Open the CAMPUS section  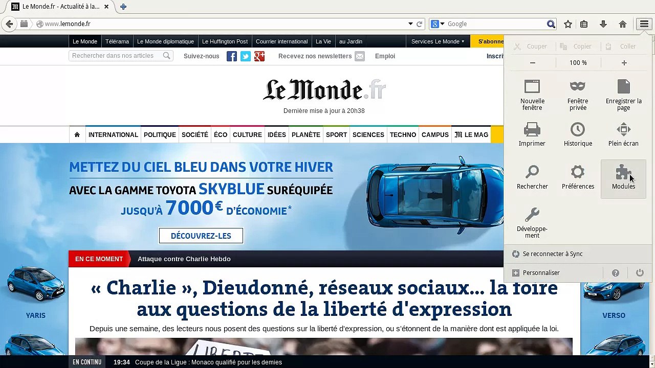click(435, 135)
